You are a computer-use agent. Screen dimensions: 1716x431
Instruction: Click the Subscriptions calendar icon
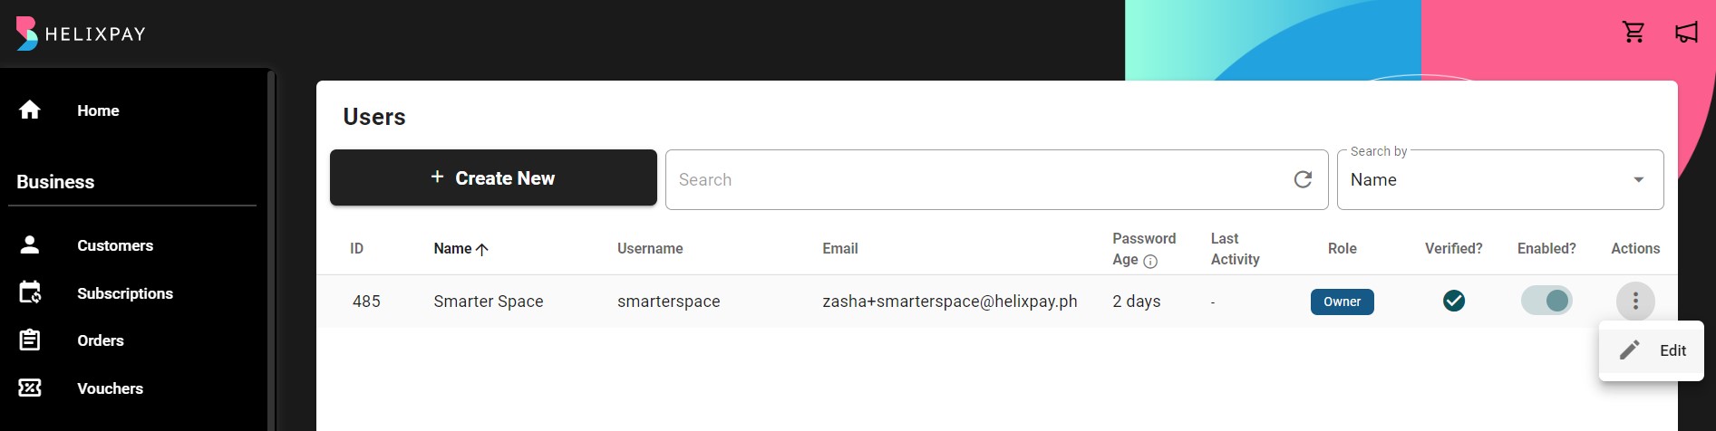pos(30,292)
